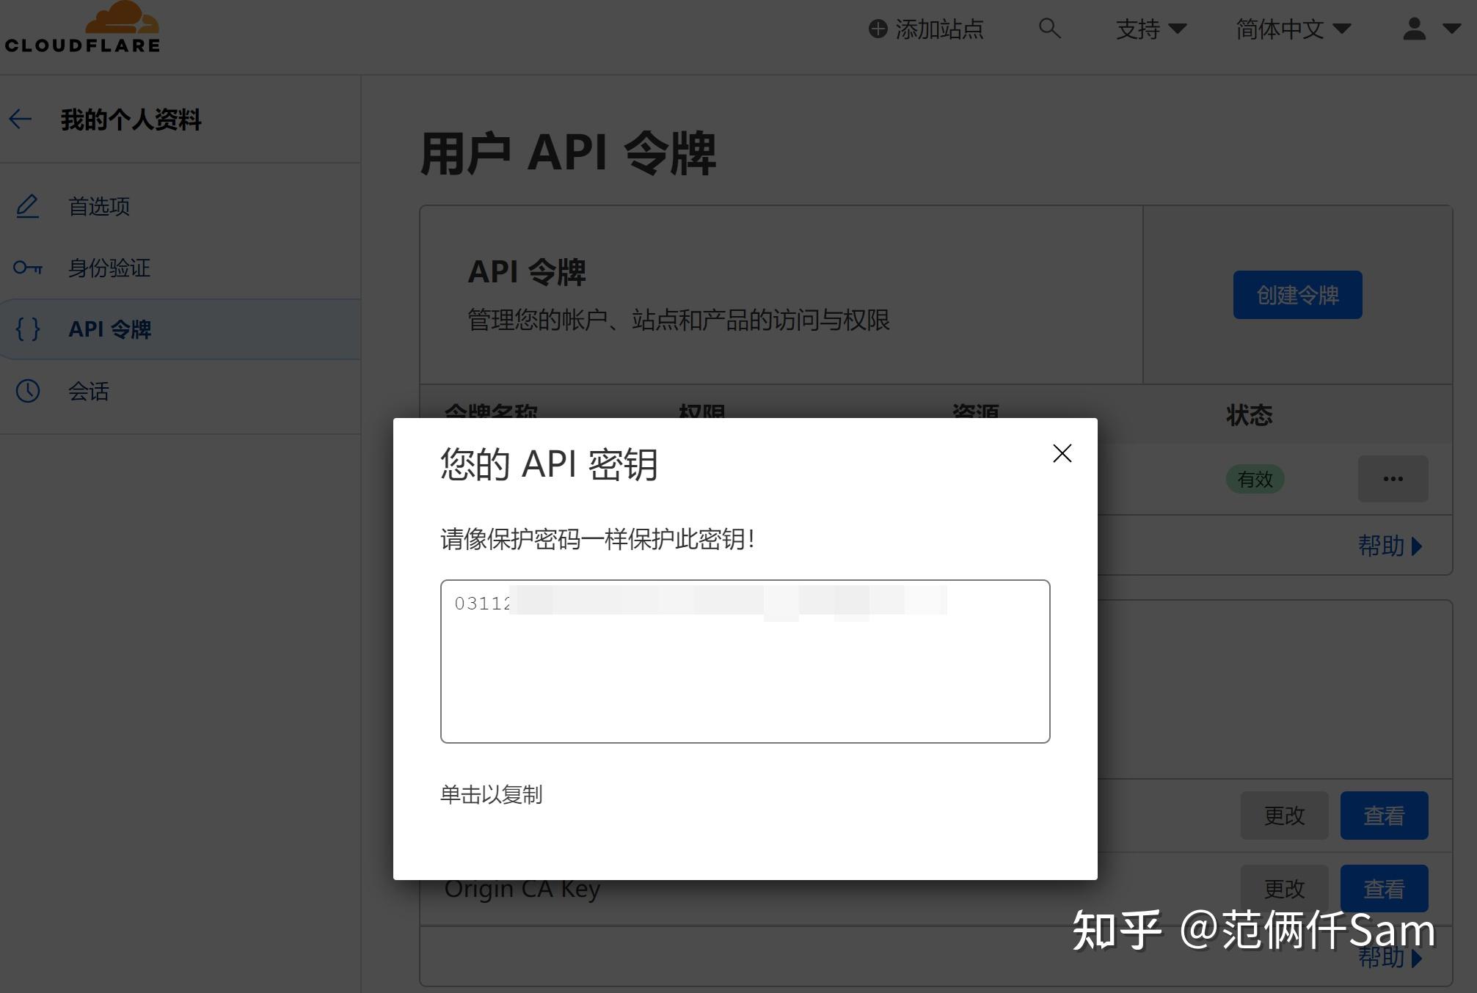This screenshot has width=1477, height=993.
Task: Click 查看 in the Origin CA Key row
Action: point(1384,889)
